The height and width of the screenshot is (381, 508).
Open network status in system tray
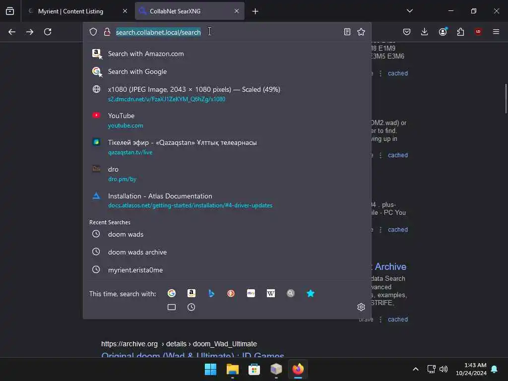(x=431, y=369)
